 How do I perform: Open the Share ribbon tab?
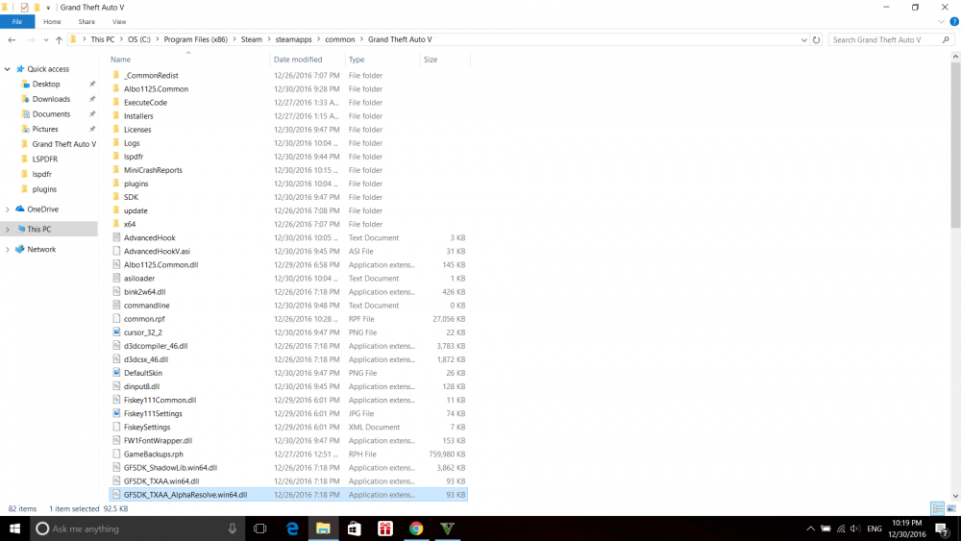coord(86,21)
